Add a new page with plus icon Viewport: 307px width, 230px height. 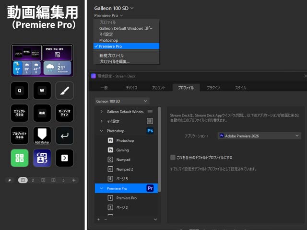tap(74, 180)
